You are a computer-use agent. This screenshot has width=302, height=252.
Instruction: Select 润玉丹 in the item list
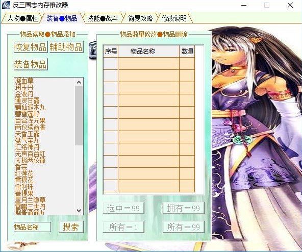[24, 87]
